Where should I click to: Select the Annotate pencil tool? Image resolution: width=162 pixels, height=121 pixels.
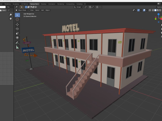point(17,43)
